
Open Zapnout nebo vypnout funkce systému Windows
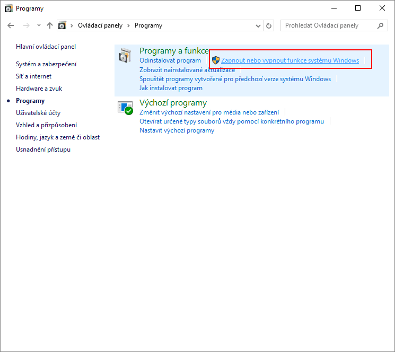tap(290, 60)
